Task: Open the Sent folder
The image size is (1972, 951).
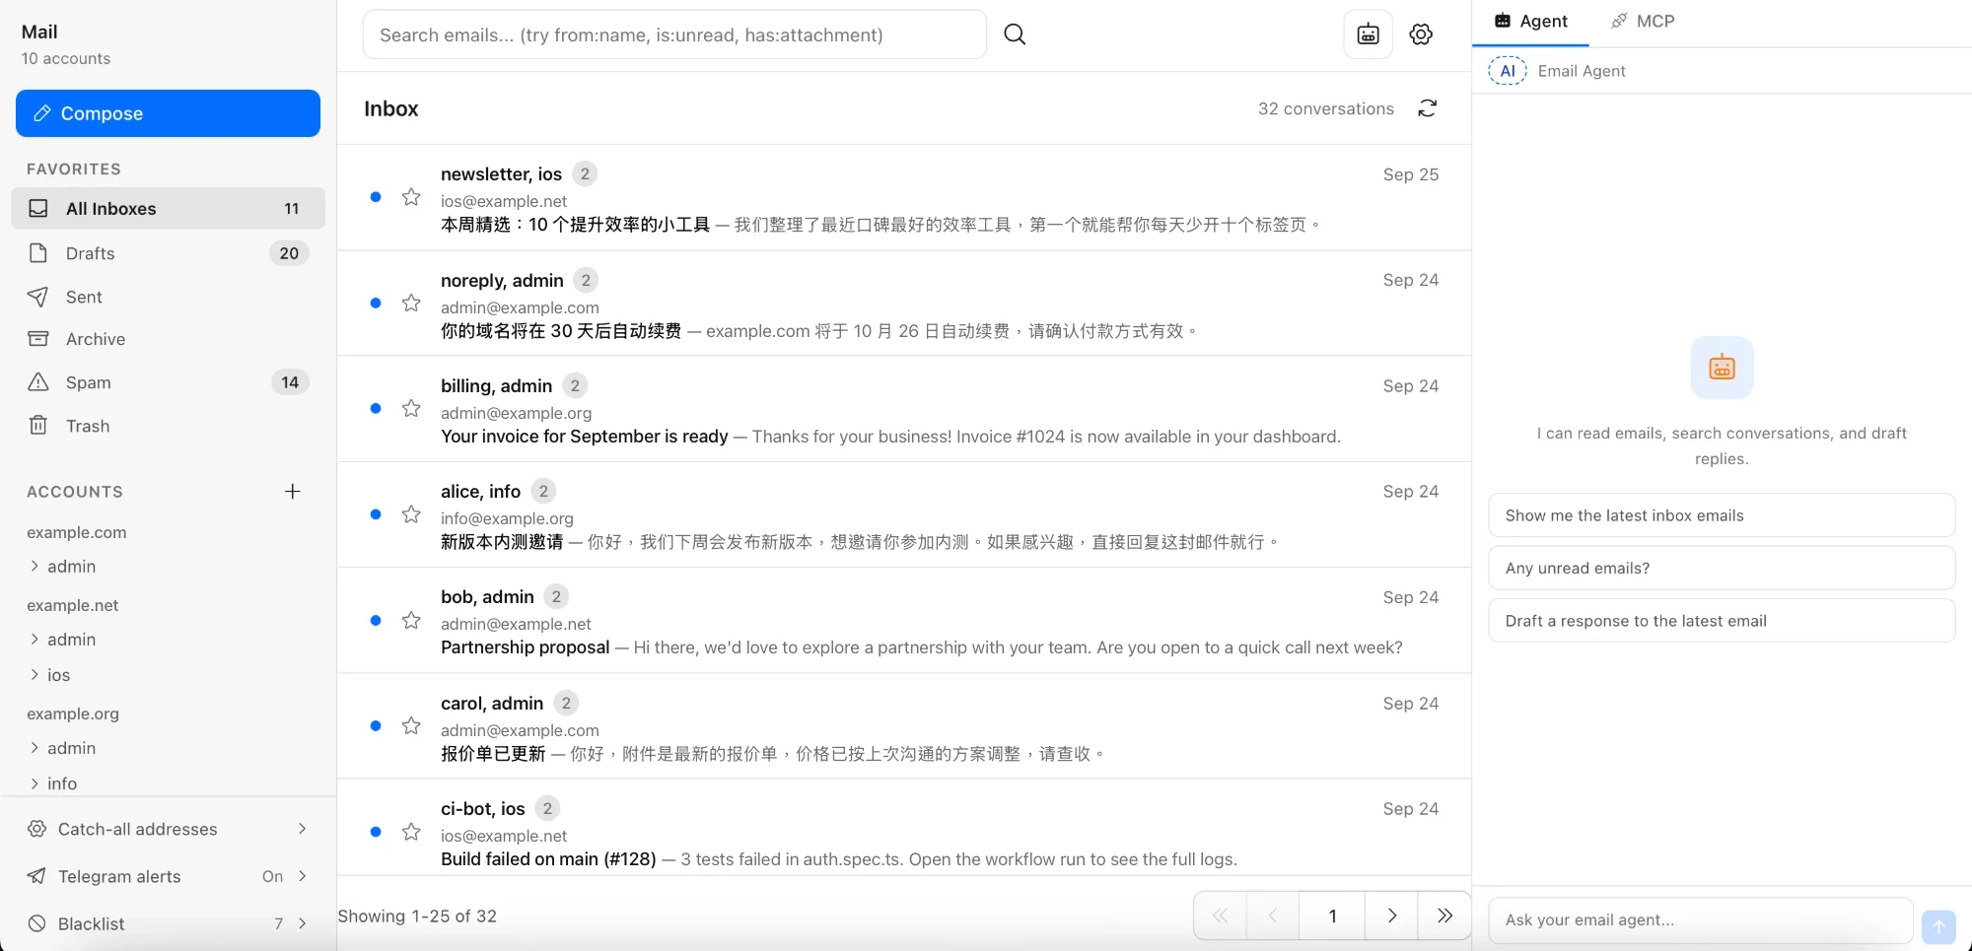Action: [168, 297]
